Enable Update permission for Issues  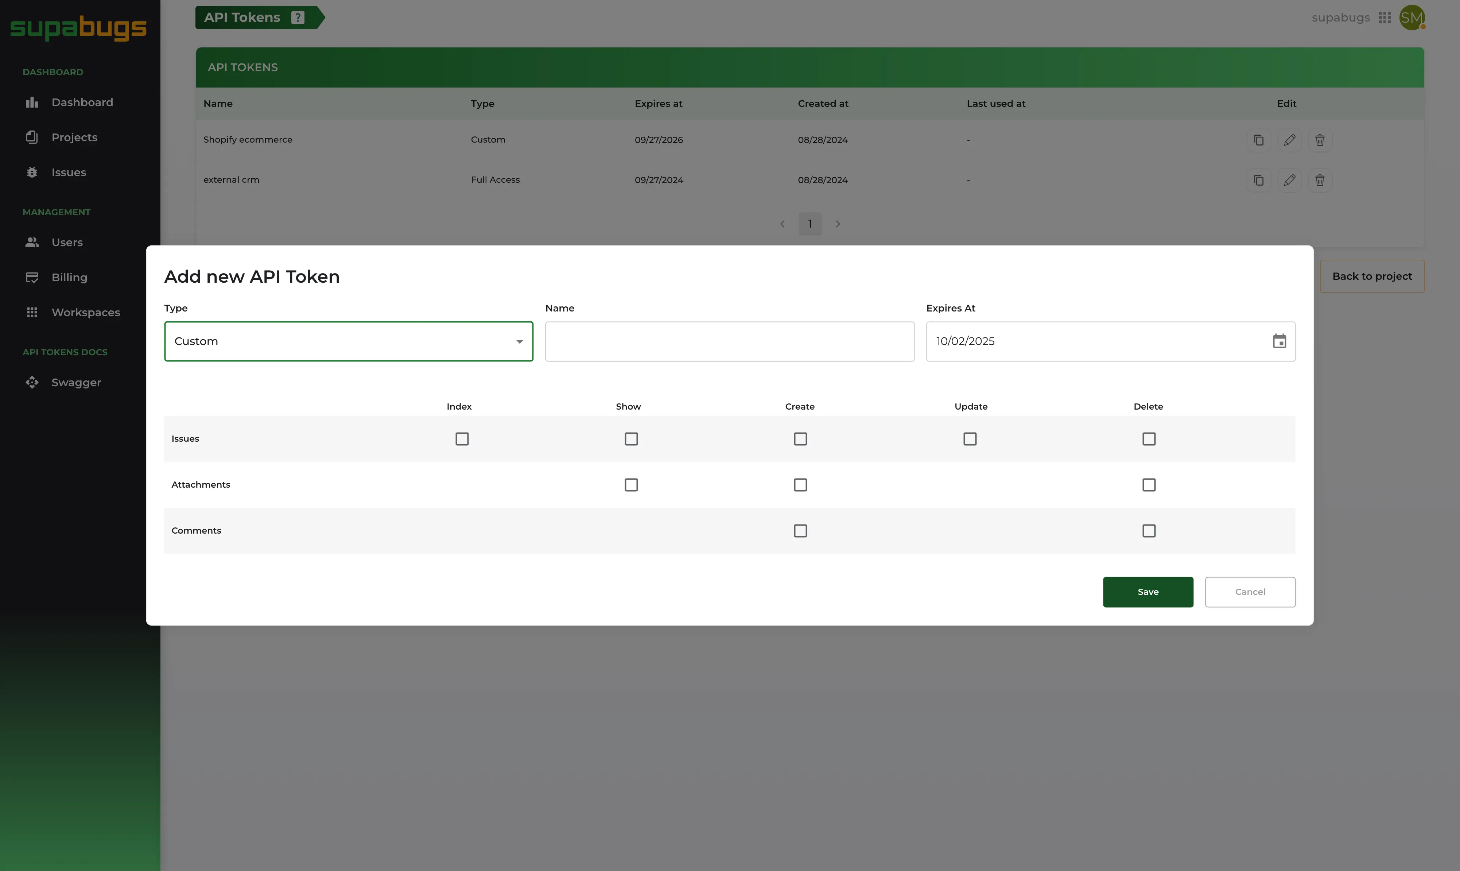(970, 439)
